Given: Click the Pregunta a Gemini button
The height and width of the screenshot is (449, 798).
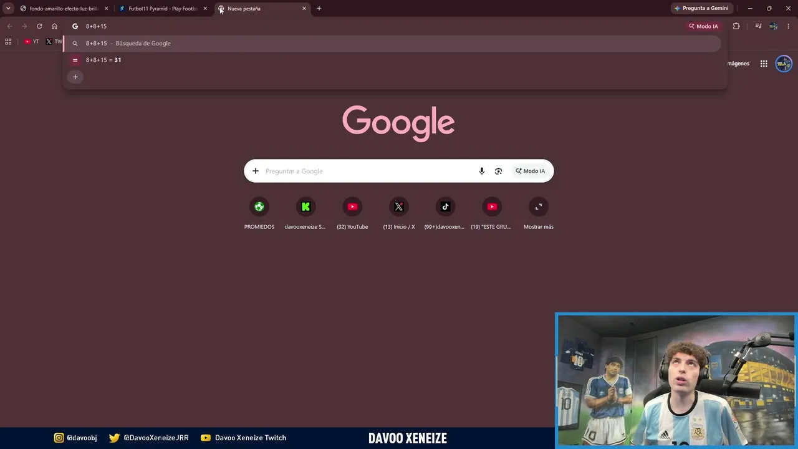Looking at the screenshot, I should (x=701, y=8).
